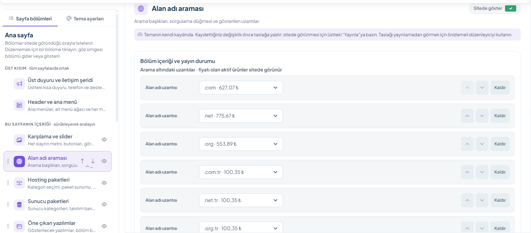The width and height of the screenshot is (531, 233).
Task: Click drag handle of Alan adı araması row
Action: (8, 161)
